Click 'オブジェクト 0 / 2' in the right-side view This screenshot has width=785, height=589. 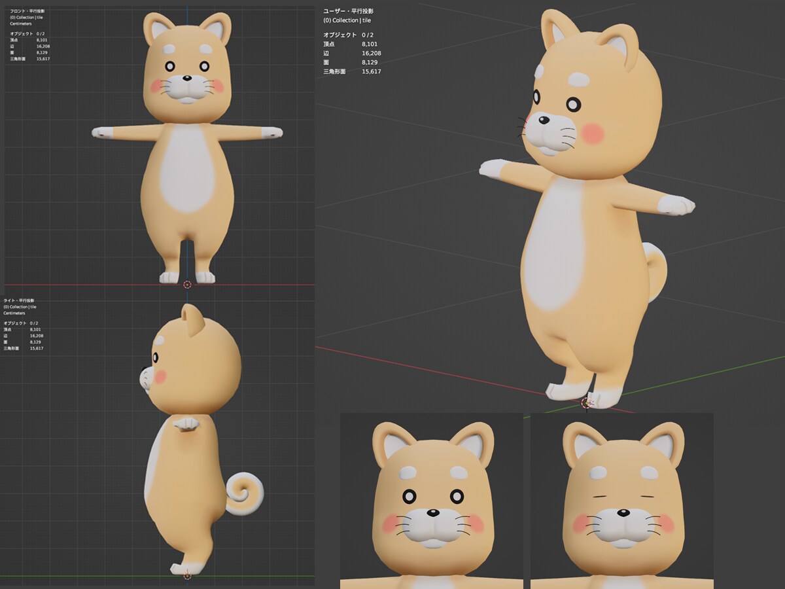pos(21,323)
